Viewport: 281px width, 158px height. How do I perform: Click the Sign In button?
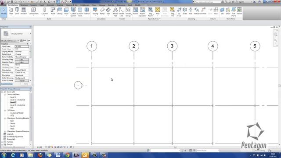(240, 2)
